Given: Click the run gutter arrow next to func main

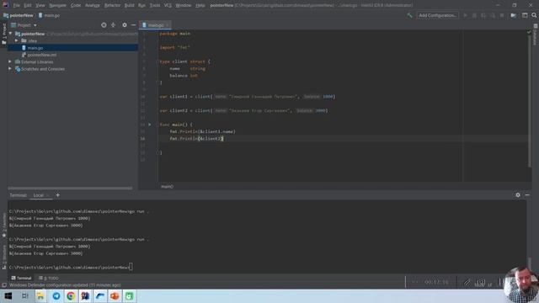Looking at the screenshot, I should 150,125.
